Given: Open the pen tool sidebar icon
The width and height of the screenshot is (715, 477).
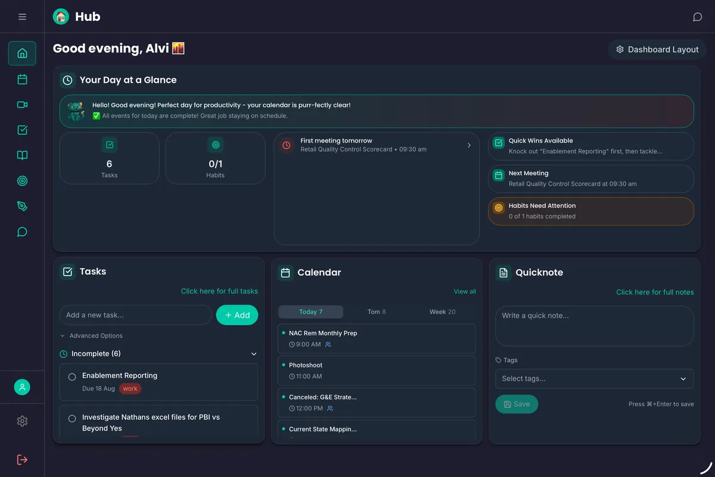Looking at the screenshot, I should 22,206.
